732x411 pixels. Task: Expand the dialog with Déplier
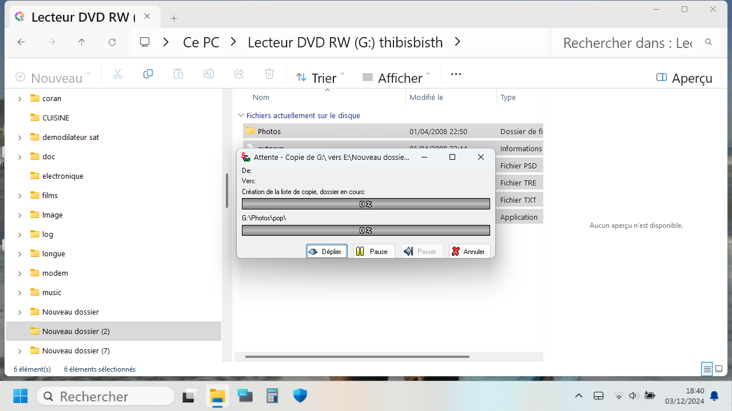(x=327, y=251)
